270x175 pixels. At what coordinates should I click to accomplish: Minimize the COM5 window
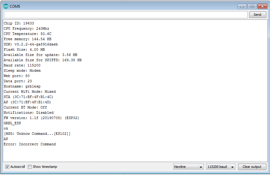coord(242,6)
